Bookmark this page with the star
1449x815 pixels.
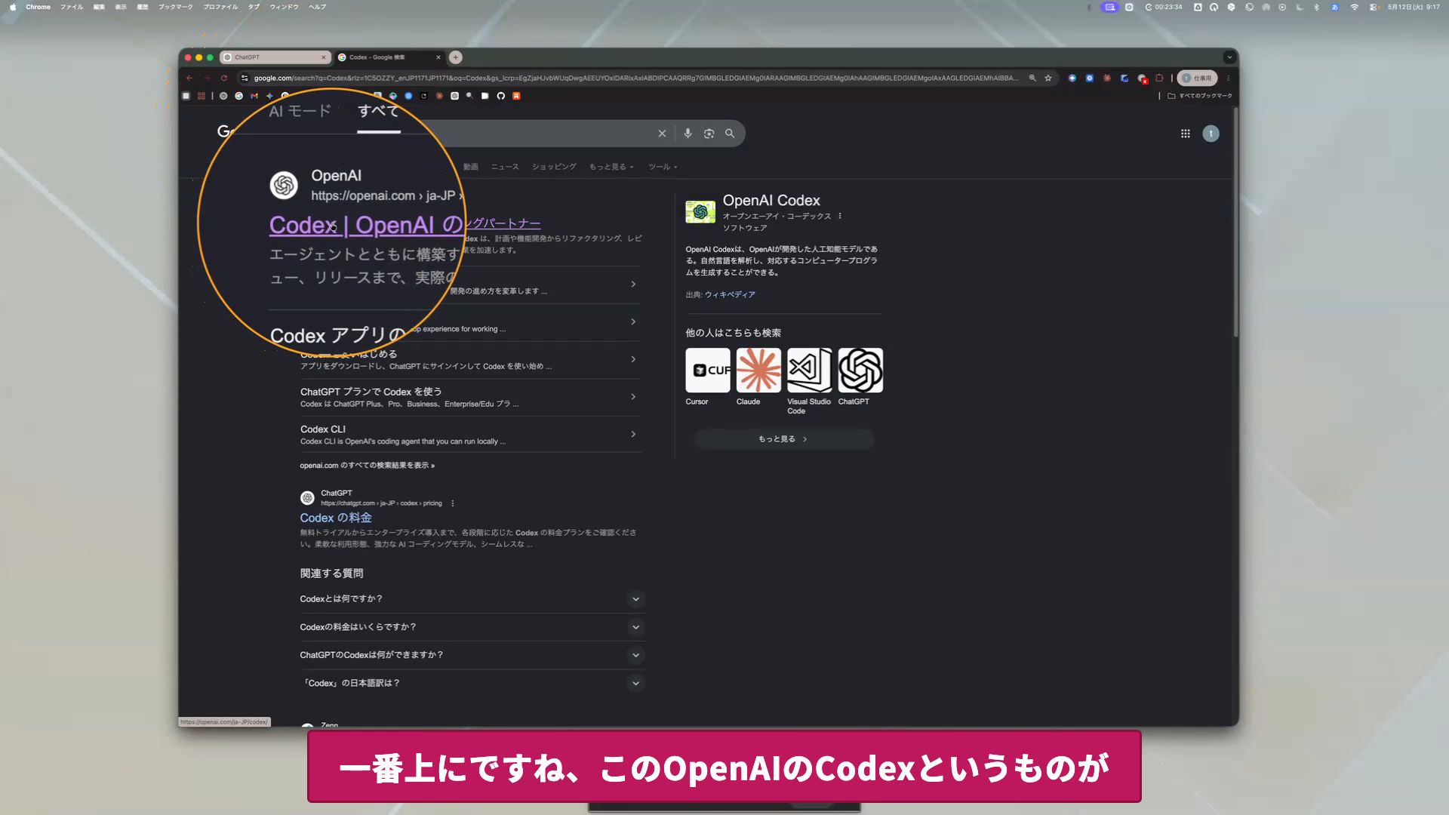(1048, 78)
